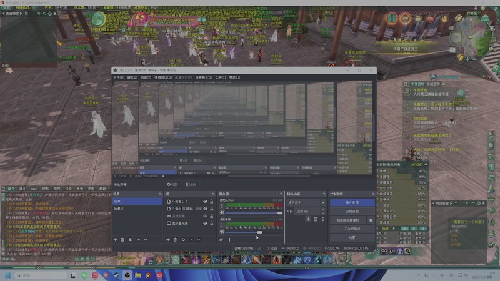The height and width of the screenshot is (281, 500).
Task: Click the studio mode button
Action: (x=352, y=229)
